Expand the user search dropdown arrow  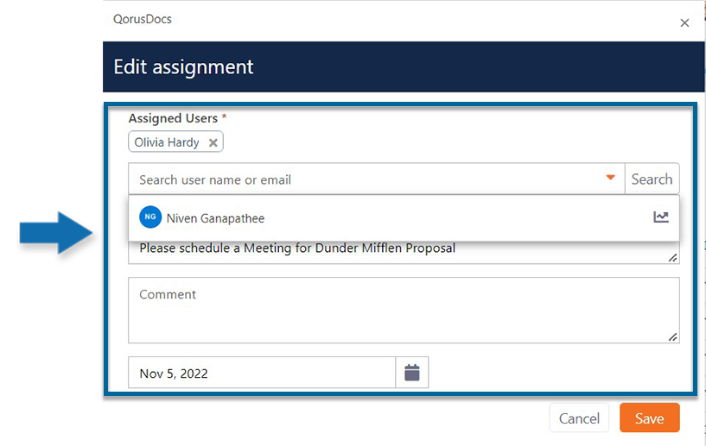610,179
